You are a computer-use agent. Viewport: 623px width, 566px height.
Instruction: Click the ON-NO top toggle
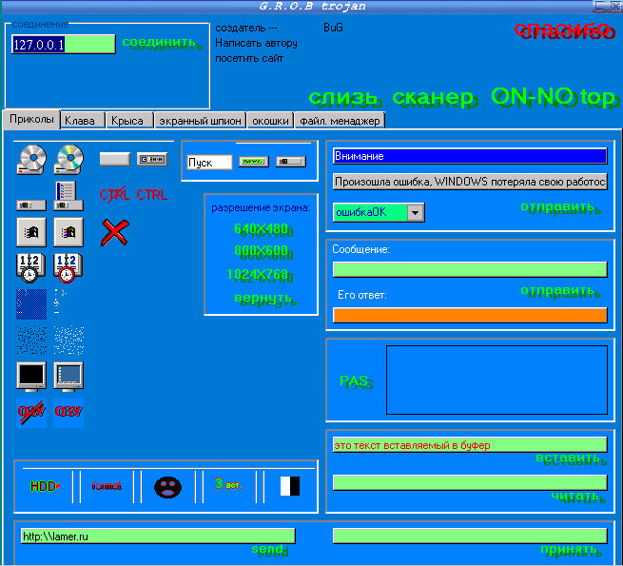(553, 97)
